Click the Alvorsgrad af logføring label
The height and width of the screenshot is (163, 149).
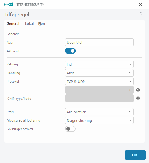point(23,120)
